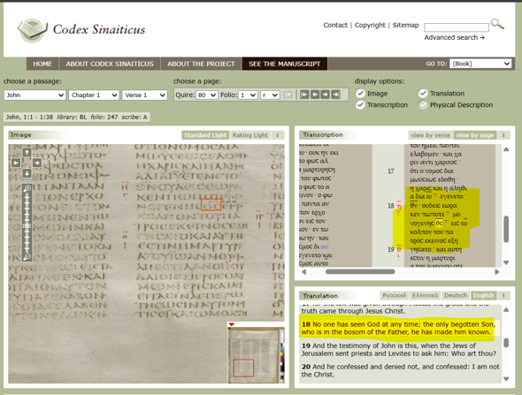The height and width of the screenshot is (395, 522).
Task: Click the magnifying glass search icon
Action: (498, 24)
